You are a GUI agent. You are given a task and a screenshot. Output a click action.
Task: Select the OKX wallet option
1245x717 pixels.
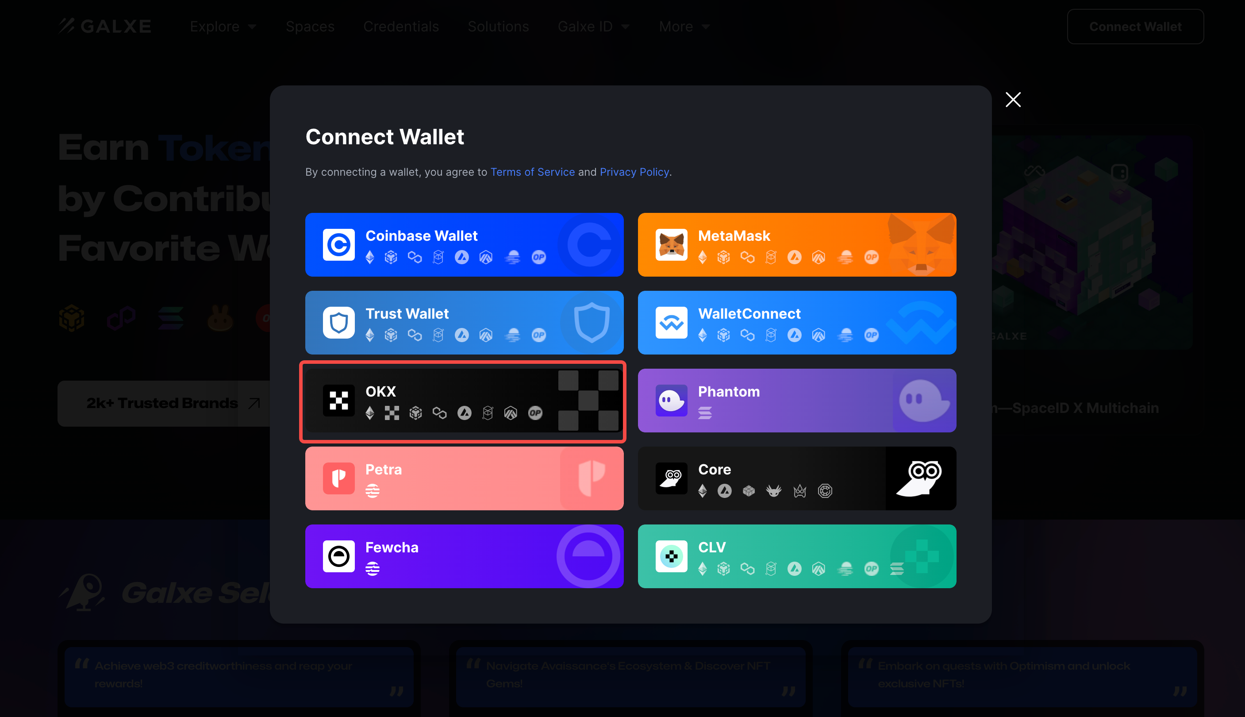point(464,401)
